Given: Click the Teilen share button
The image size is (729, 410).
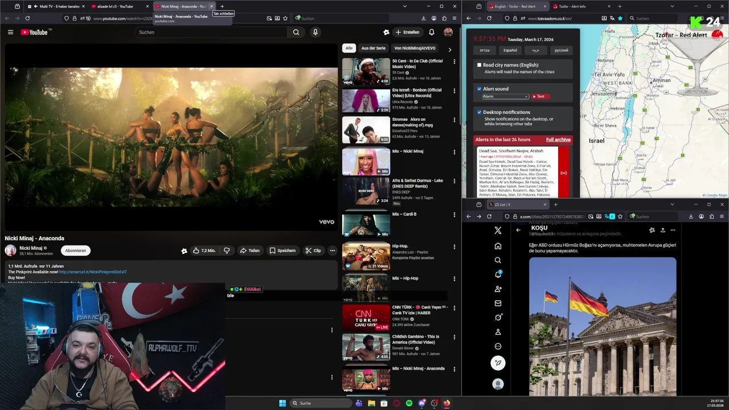Looking at the screenshot, I should (x=249, y=251).
